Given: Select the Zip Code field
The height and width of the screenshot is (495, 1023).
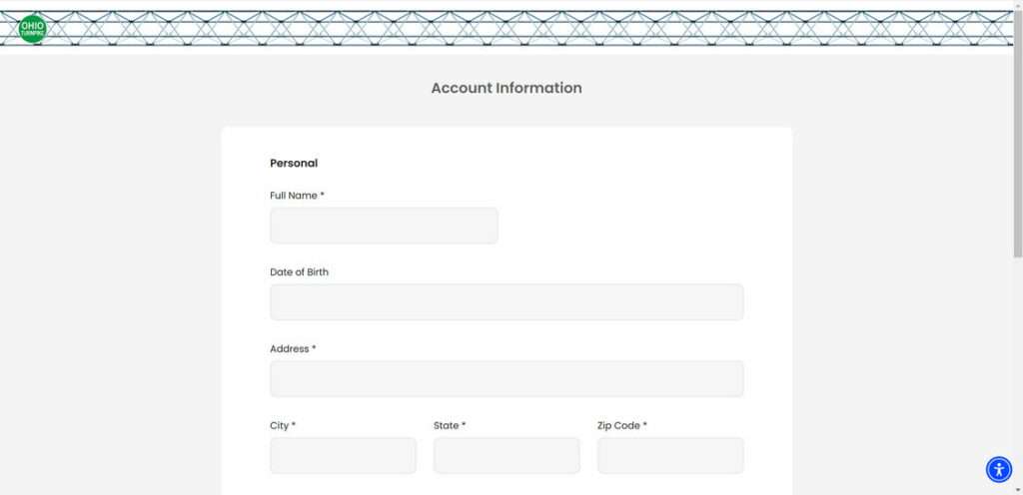Looking at the screenshot, I should click(x=670, y=455).
